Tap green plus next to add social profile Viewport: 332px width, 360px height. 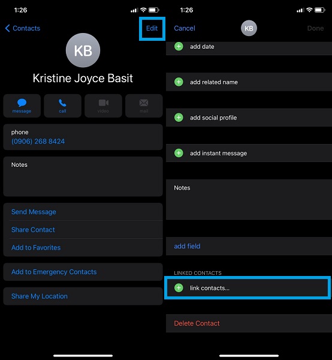pyautogui.click(x=179, y=118)
